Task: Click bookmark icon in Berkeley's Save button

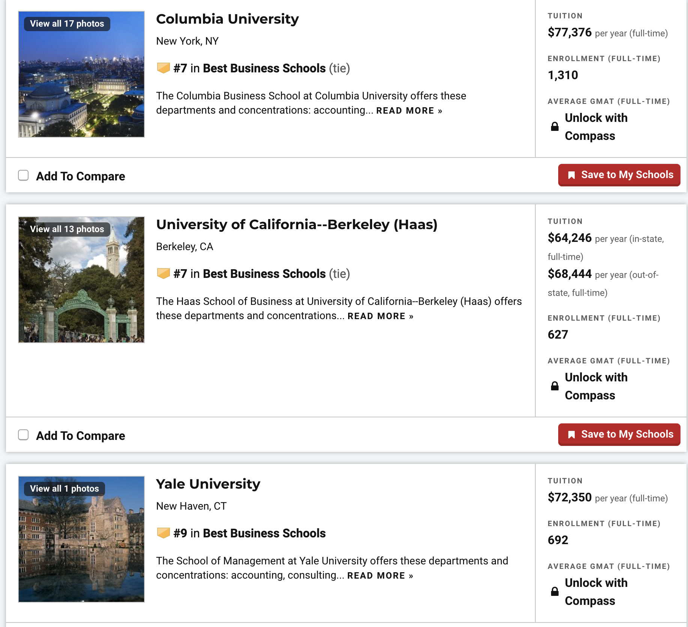Action: (x=571, y=435)
